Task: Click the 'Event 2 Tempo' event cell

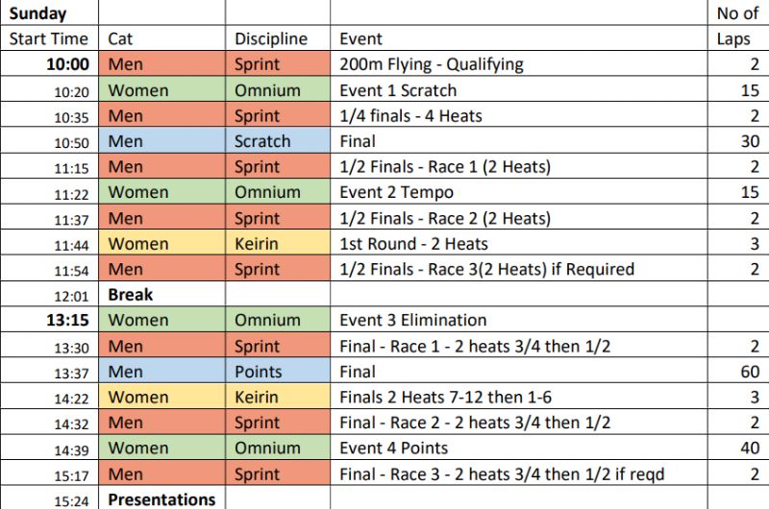Action: [519, 191]
